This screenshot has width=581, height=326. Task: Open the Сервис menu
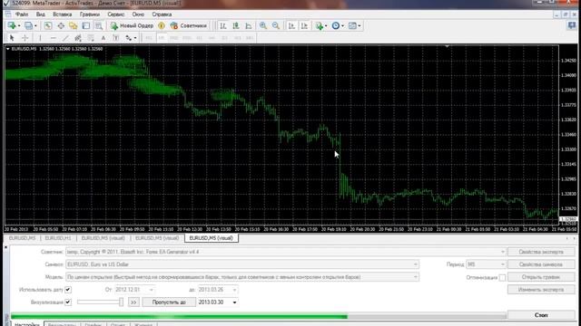[x=116, y=14]
